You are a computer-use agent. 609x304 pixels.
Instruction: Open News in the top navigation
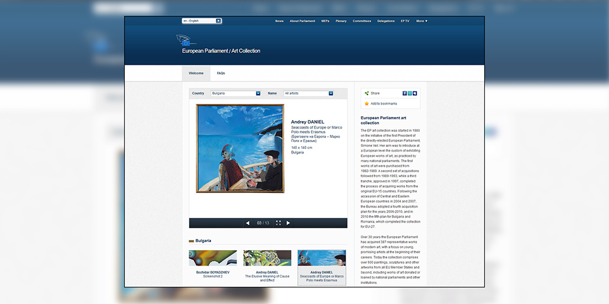[279, 21]
